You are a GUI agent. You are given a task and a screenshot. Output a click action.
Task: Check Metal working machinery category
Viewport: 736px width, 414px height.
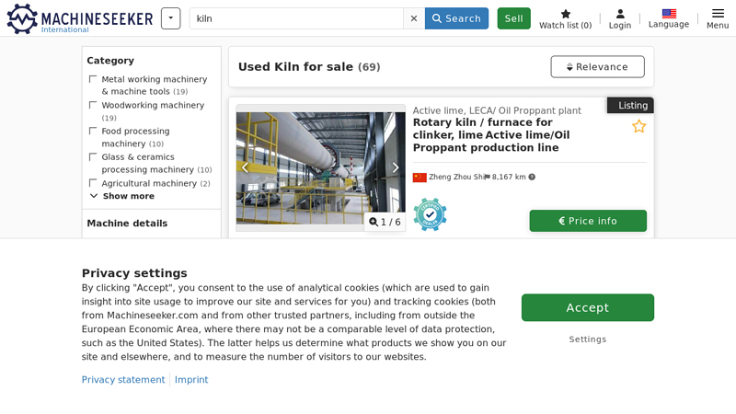click(x=93, y=80)
